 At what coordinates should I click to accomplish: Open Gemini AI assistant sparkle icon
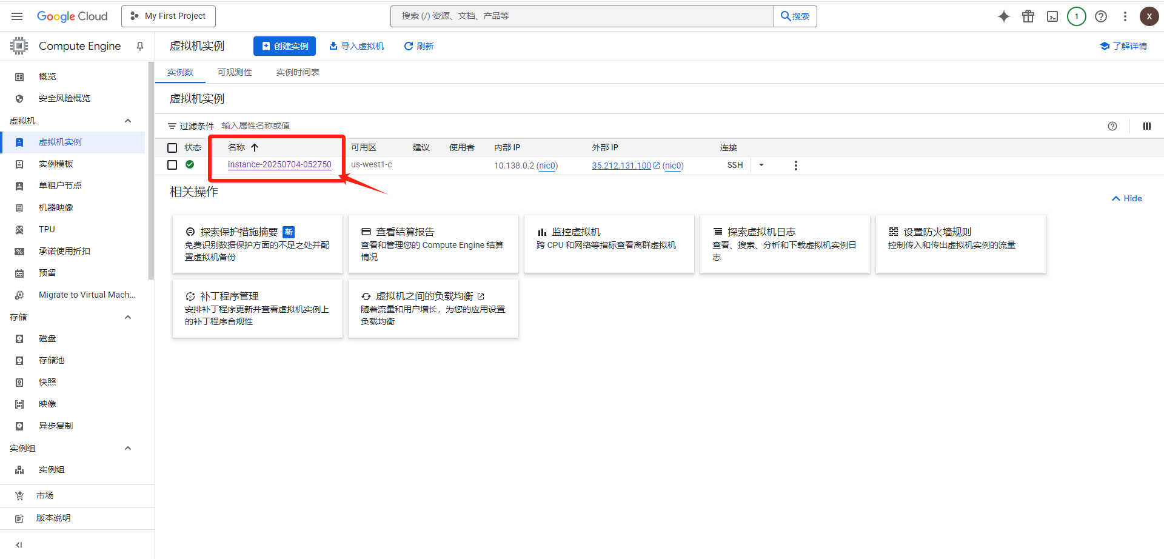1004,16
